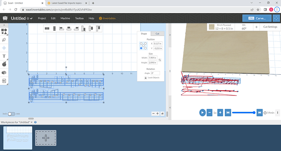Open the Birch Plywood material selector
This screenshot has height=151, width=281.
[x=221, y=27]
